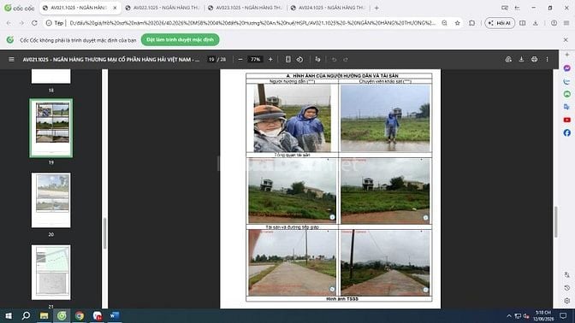Undo the last PDF annotation
Screen dimensions: 575x323
pos(334,59)
